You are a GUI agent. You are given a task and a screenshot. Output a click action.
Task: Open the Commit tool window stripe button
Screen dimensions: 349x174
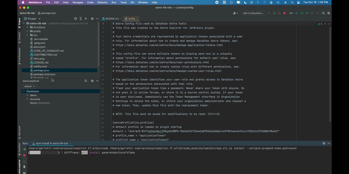[x=19, y=38]
